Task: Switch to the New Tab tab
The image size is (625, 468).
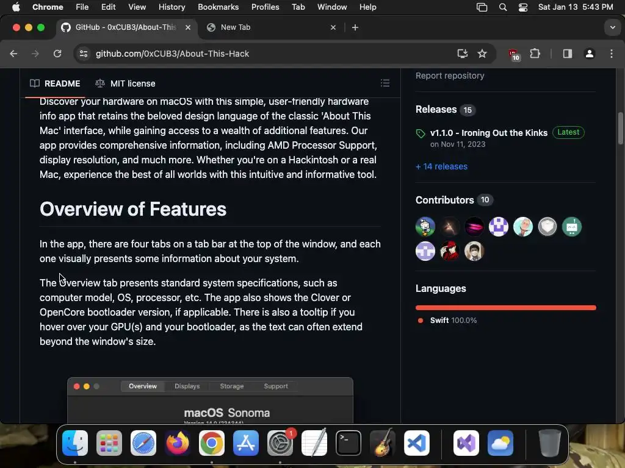Action: tap(271, 27)
